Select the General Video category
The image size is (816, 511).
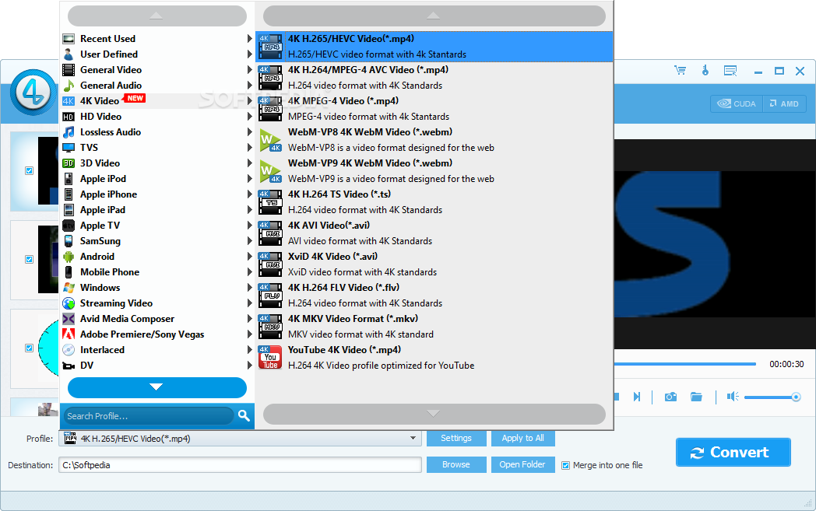tap(157, 70)
